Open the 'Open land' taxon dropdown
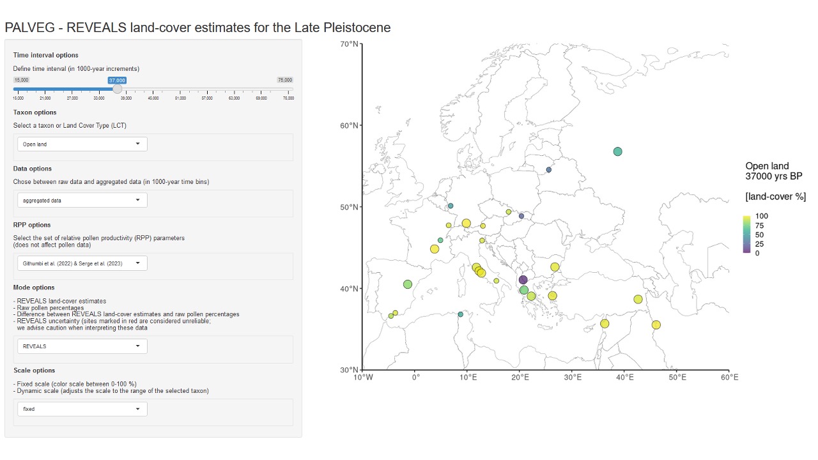This screenshot has height=460, width=818. (82, 144)
